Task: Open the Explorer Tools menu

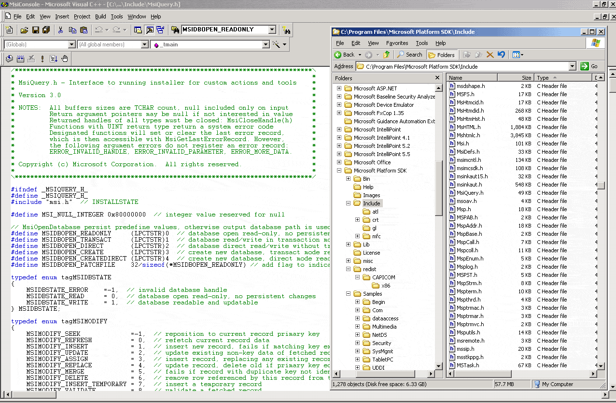Action: click(422, 43)
